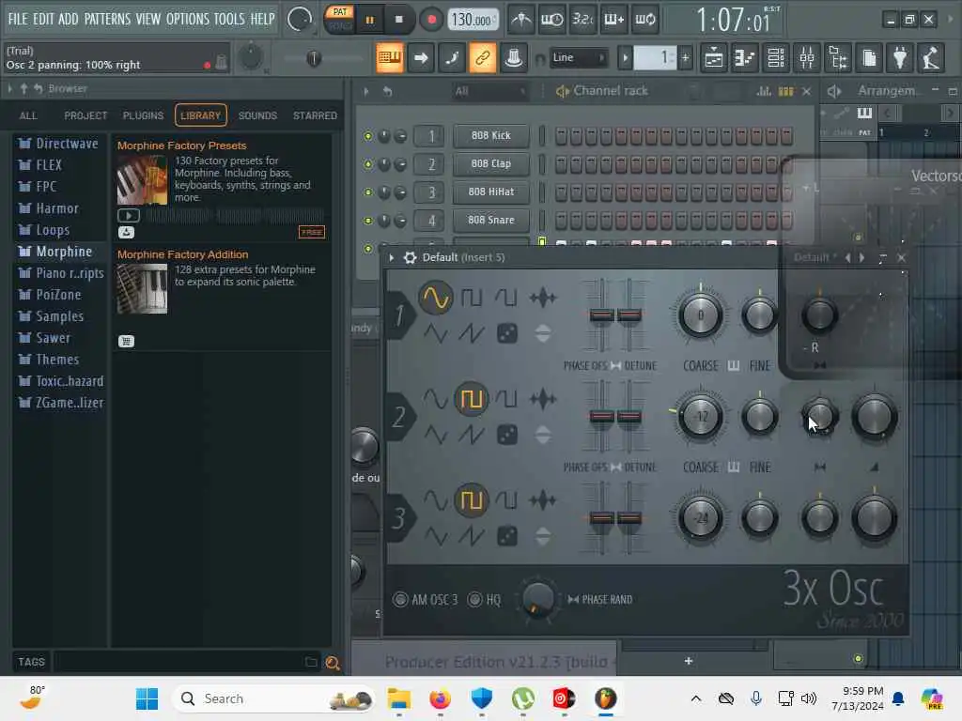Expand the Browser menu arrow
This screenshot has width=962, height=721.
(9, 89)
